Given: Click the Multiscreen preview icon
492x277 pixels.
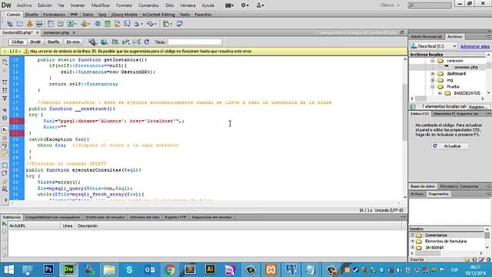Looking at the screenshot, I should (92, 42).
